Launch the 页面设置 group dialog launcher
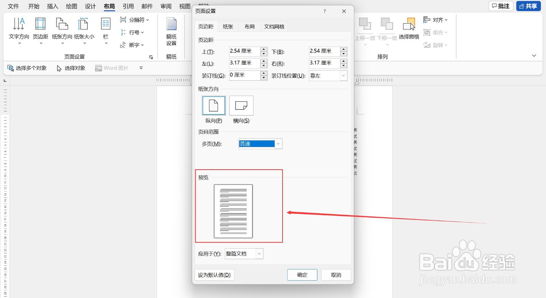 pos(151,57)
